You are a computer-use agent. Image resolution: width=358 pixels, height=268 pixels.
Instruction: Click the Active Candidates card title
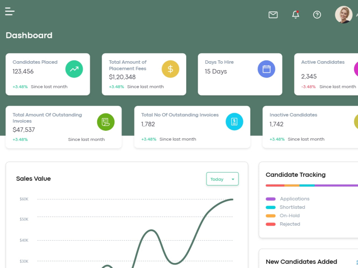click(323, 62)
